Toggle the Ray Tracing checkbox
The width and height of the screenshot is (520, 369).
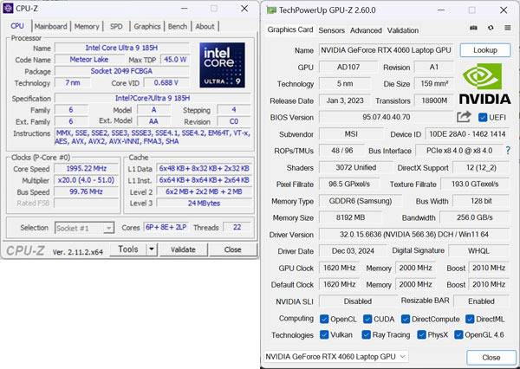[x=366, y=334]
